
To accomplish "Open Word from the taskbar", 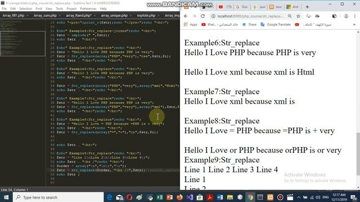I will pyautogui.click(x=220, y=197).
